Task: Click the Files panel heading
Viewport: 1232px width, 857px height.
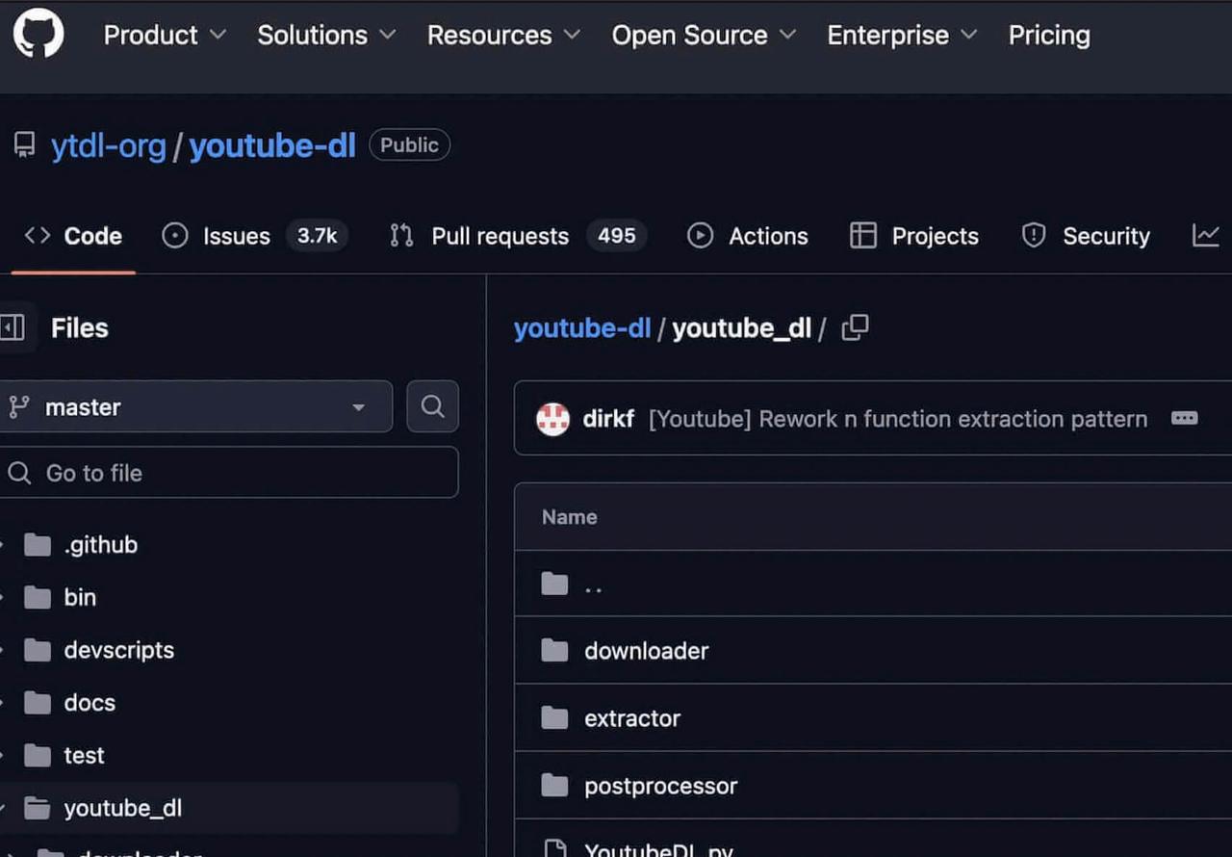Action: [79, 328]
